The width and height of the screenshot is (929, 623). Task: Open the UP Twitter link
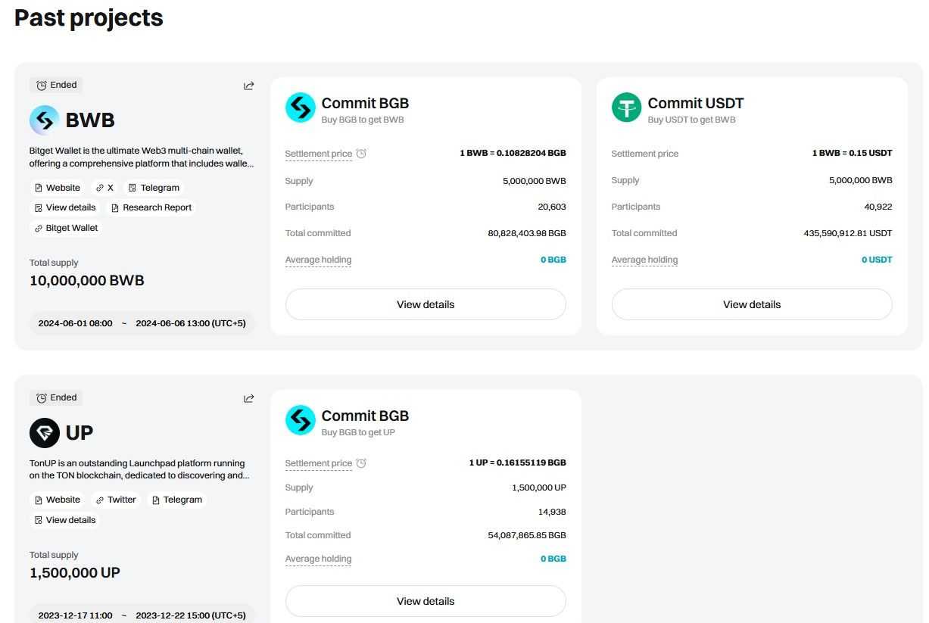click(116, 500)
